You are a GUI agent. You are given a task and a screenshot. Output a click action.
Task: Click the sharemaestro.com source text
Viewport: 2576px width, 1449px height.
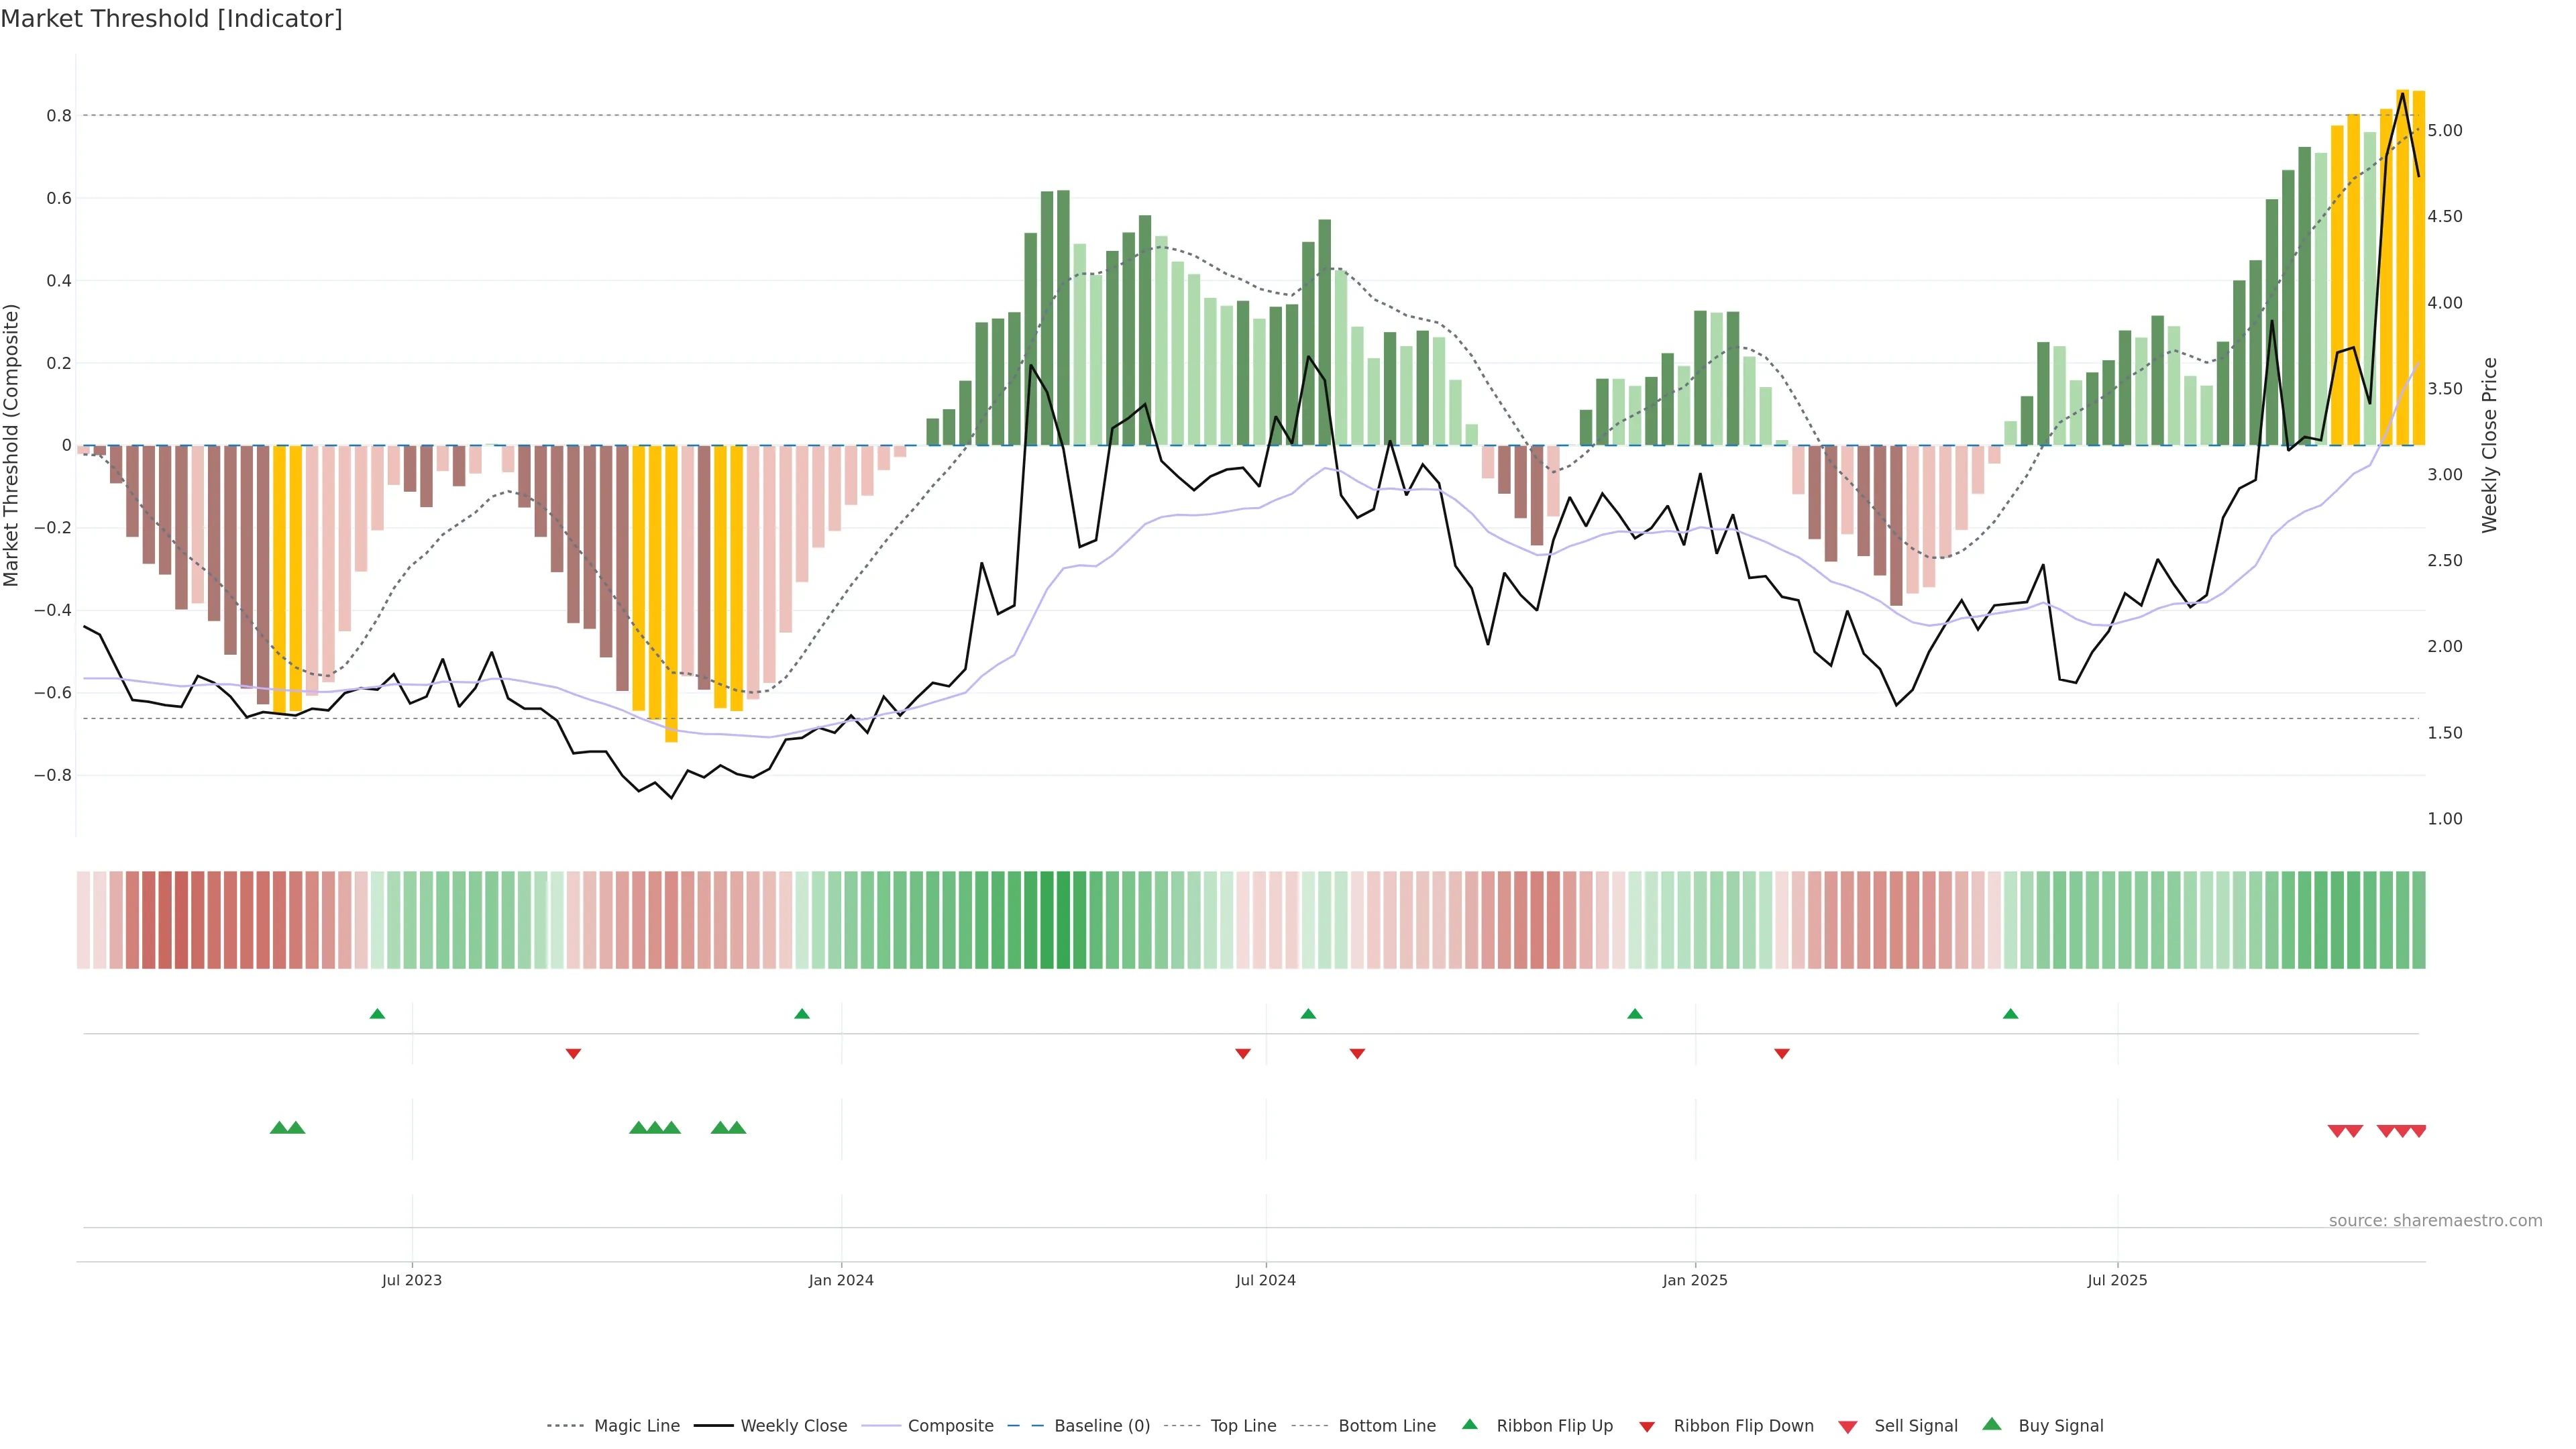[x=2435, y=1221]
